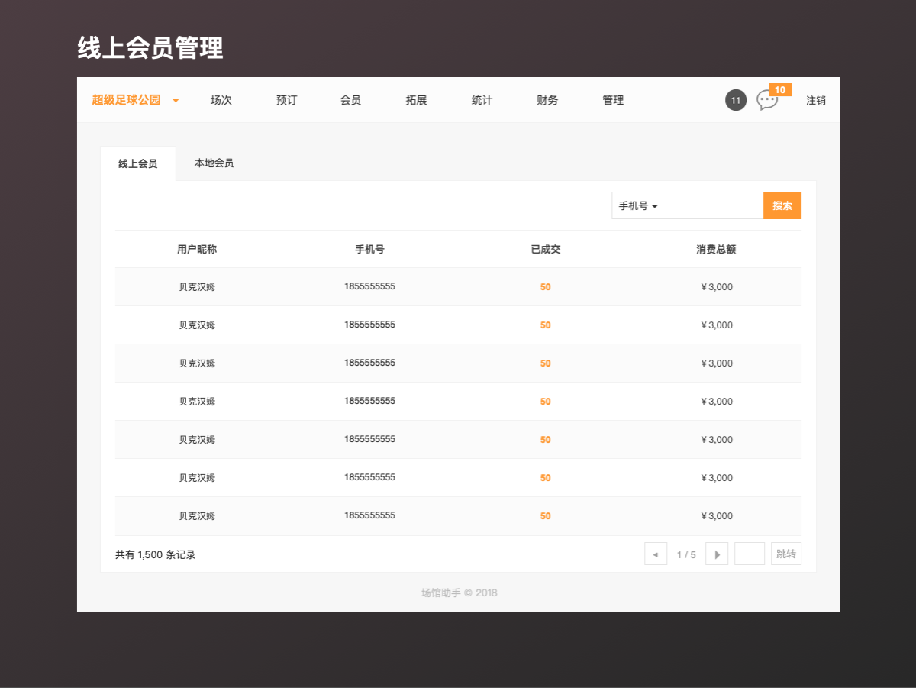
Task: Open the 会员 menu
Action: point(350,100)
